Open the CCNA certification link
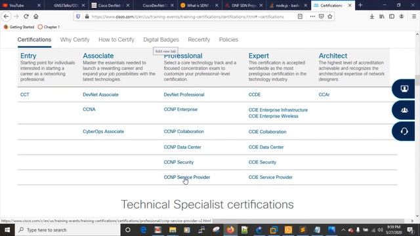The width and height of the screenshot is (420, 236). coord(89,109)
